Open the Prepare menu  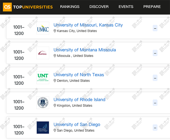coord(152,7)
